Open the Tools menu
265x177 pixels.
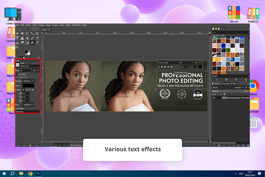point(62,25)
